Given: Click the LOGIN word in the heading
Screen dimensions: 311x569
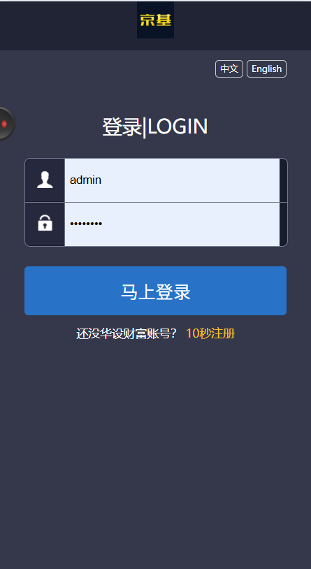Looking at the screenshot, I should 178,127.
